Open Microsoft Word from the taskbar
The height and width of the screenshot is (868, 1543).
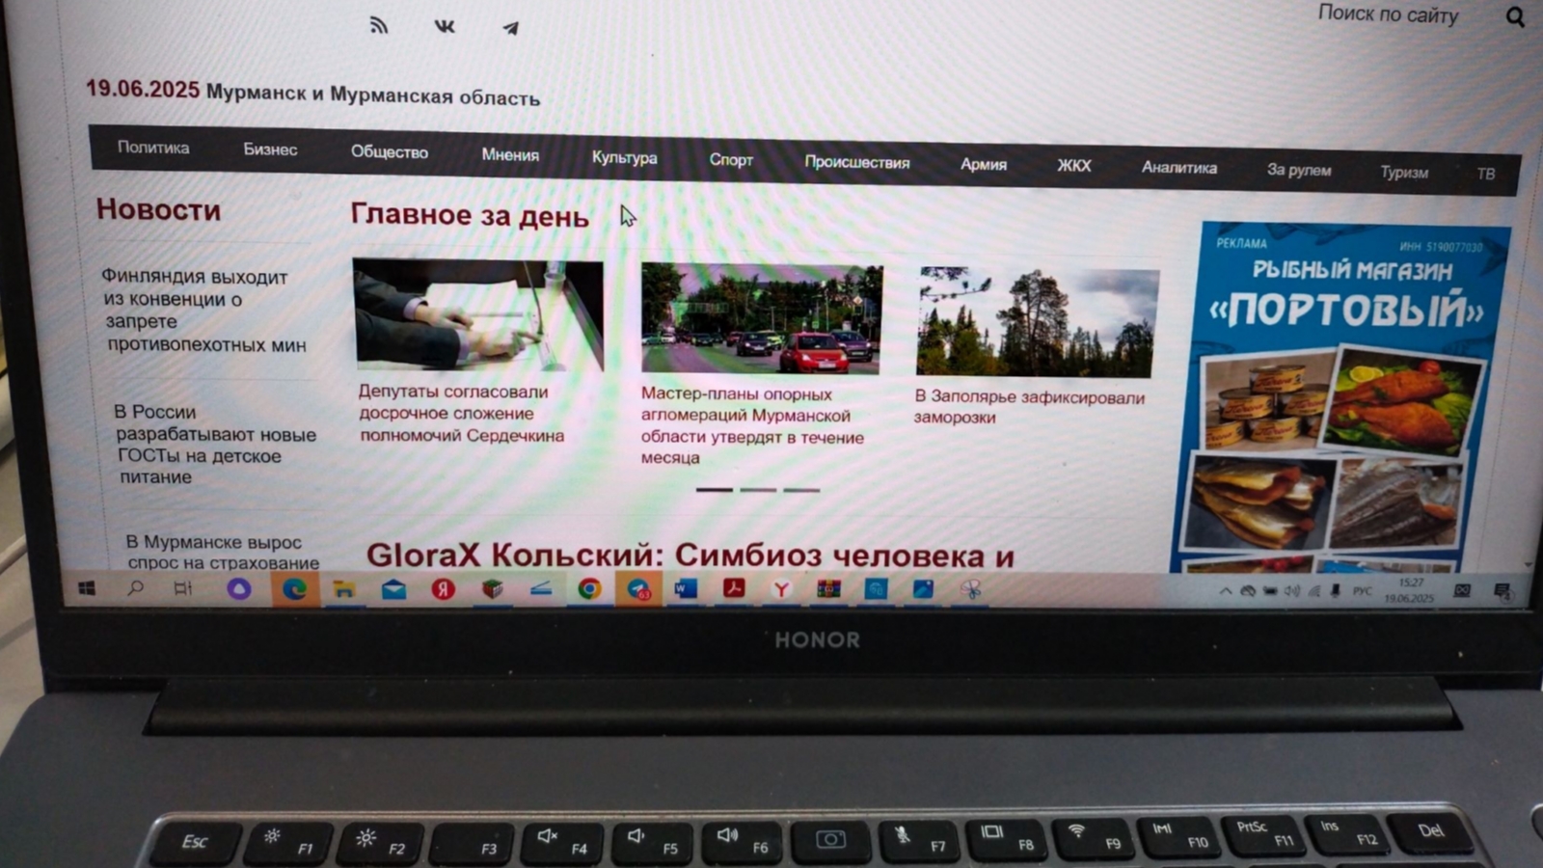coord(686,588)
